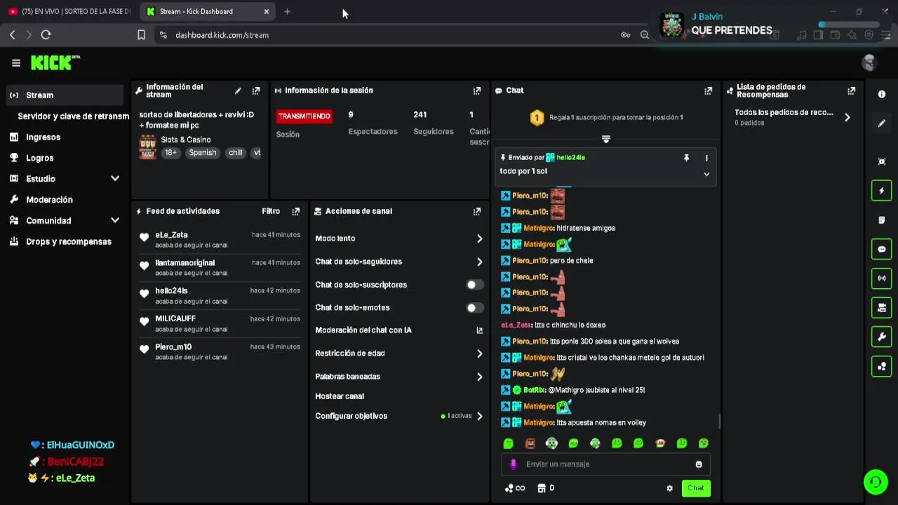Pop out the Información de la sesión panel

coord(477,90)
